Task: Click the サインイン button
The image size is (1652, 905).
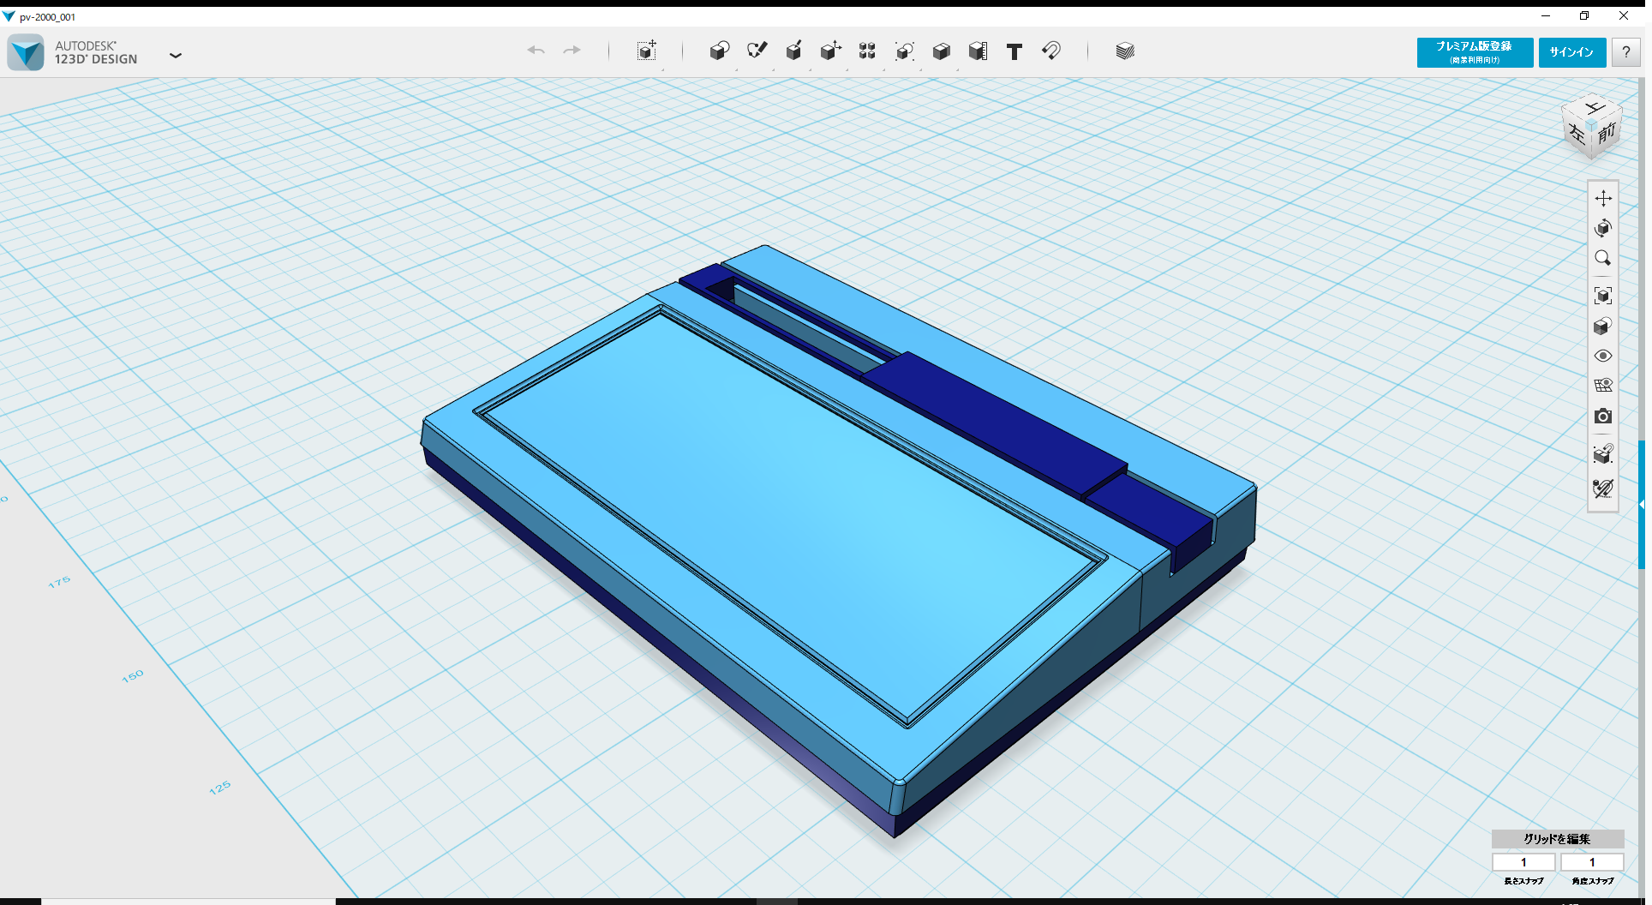Action: (x=1571, y=52)
